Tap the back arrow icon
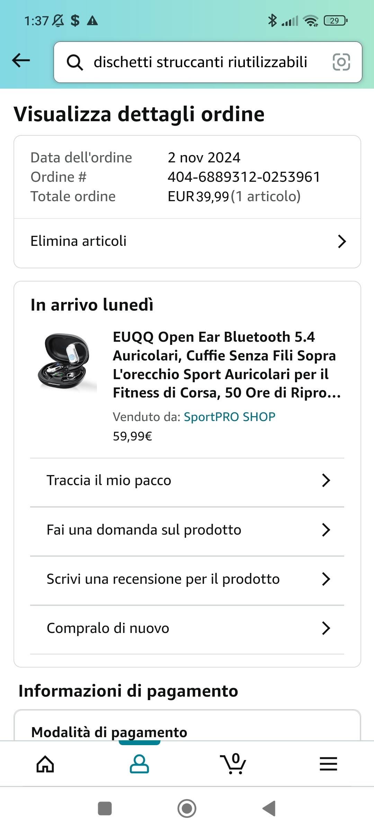 coord(21,61)
